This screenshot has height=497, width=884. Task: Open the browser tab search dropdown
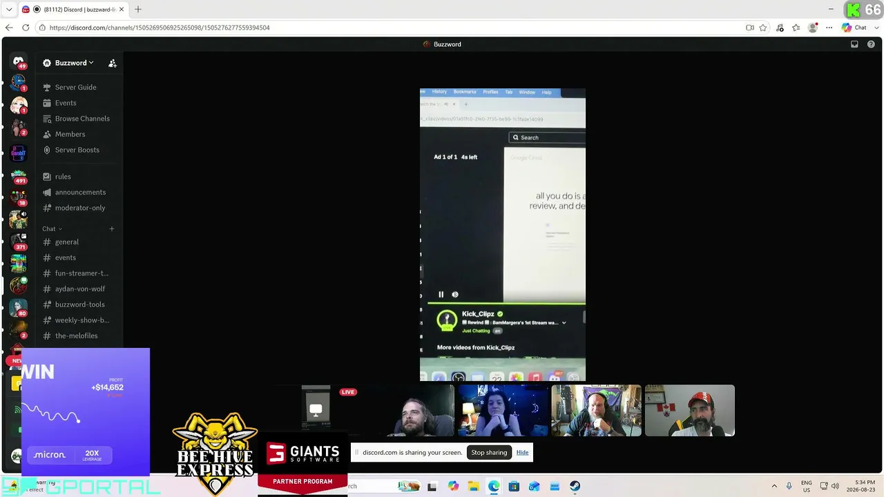(x=9, y=10)
